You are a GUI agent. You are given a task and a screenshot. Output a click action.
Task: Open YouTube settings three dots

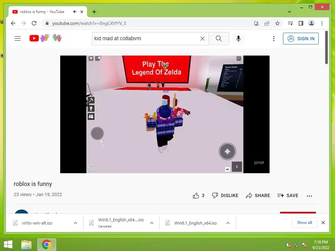pos(274,39)
